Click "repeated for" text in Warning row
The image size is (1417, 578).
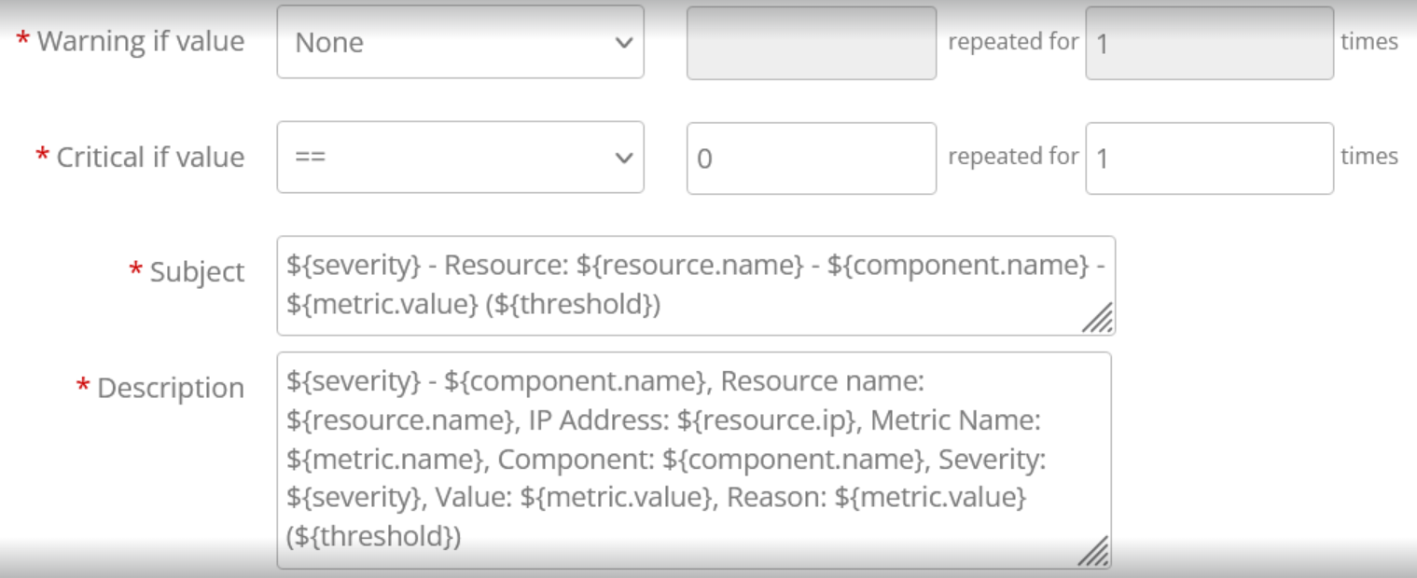[1013, 42]
